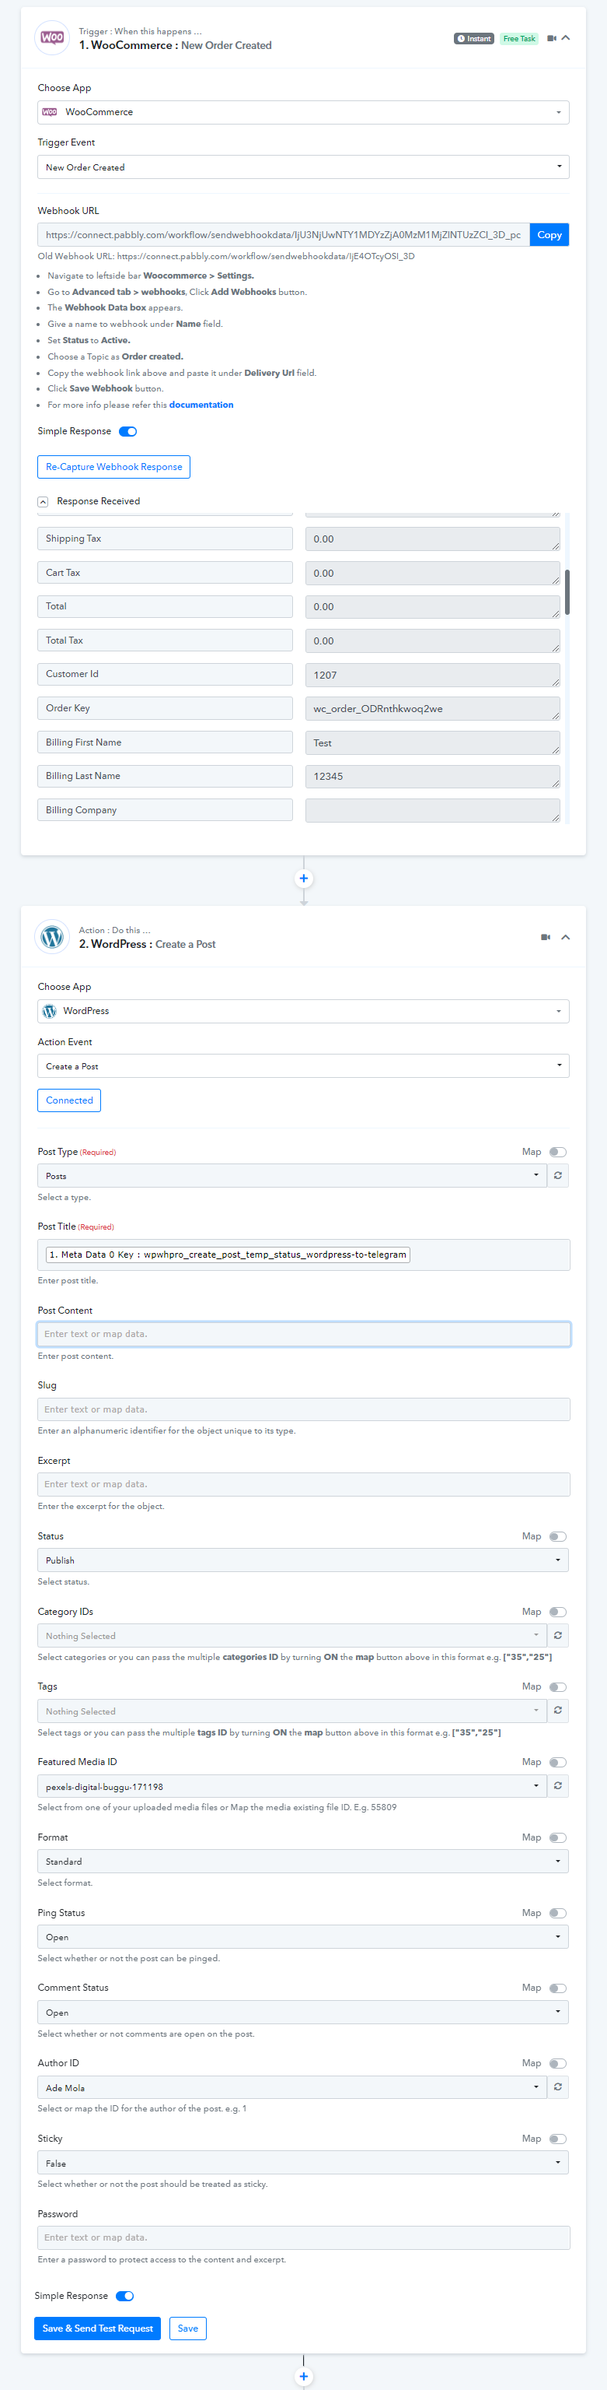Screen dimensions: 607x2390
Task: Click the Slug input field
Action: tap(303, 1409)
